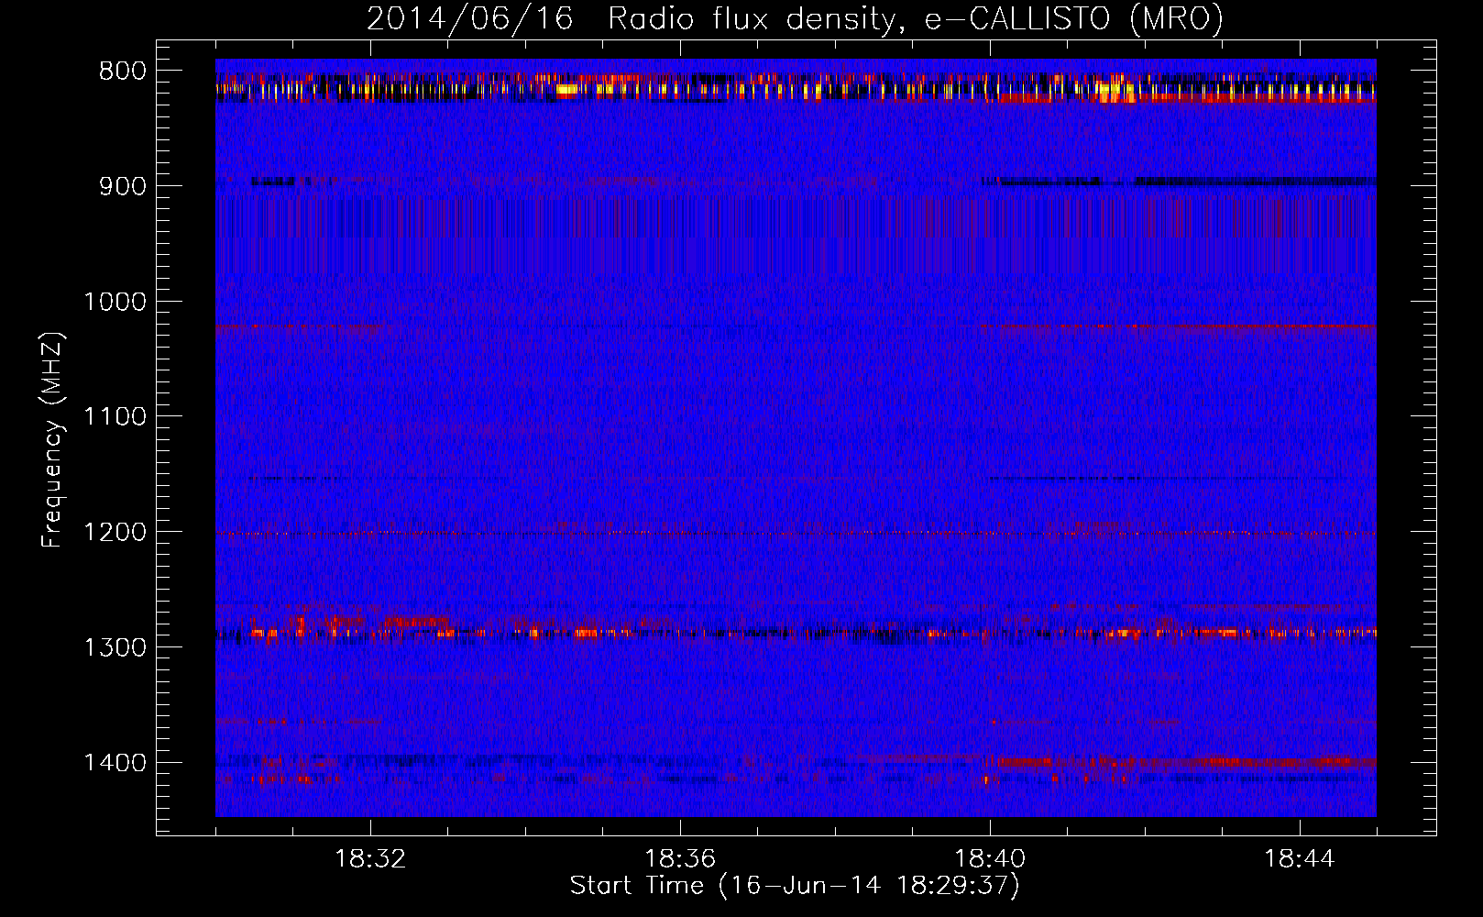Click the 18:44 time tick label

1300,859
